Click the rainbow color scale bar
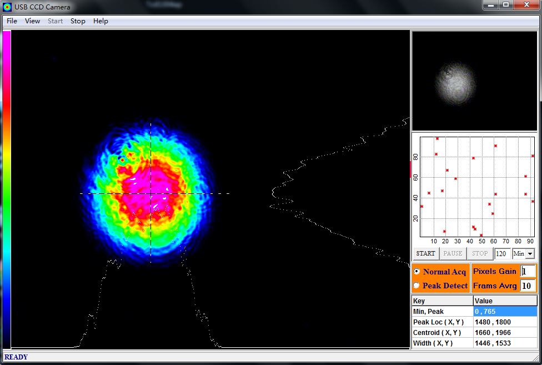Image resolution: width=542 pixels, height=365 pixels. click(7, 189)
